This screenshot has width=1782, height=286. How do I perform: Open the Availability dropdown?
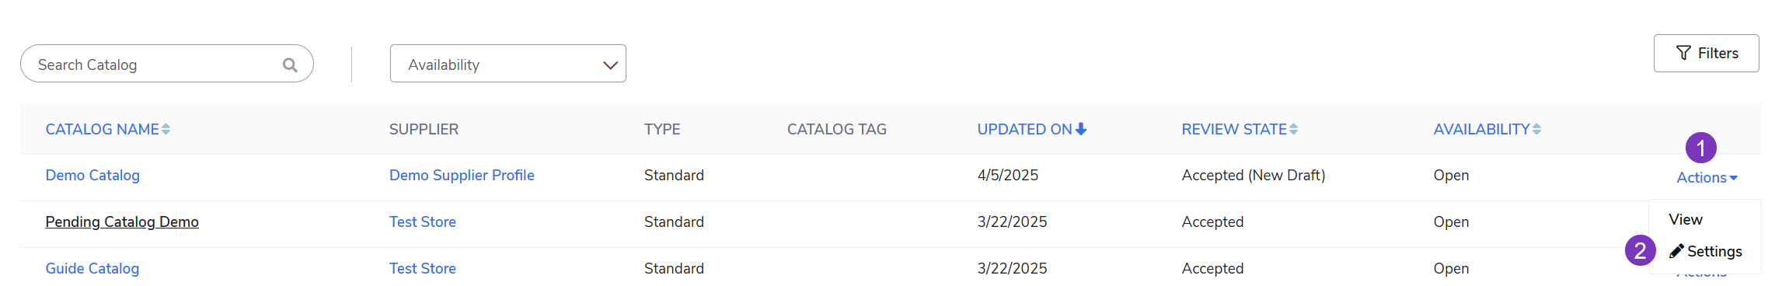click(508, 64)
